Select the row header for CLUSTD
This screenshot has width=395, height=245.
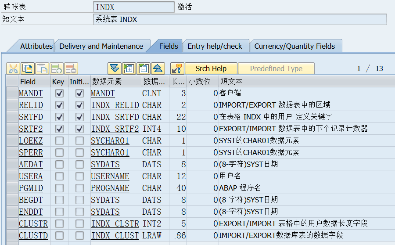[12, 235]
